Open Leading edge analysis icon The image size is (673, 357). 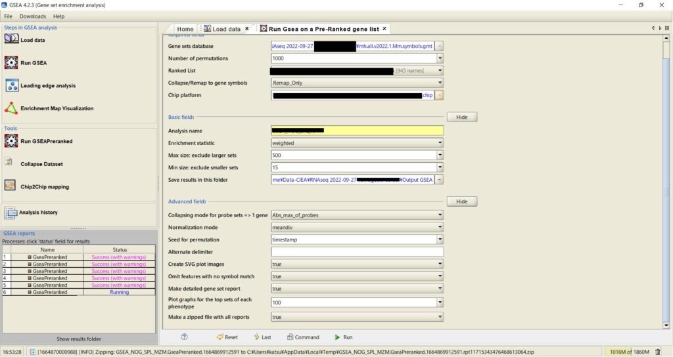click(x=12, y=85)
